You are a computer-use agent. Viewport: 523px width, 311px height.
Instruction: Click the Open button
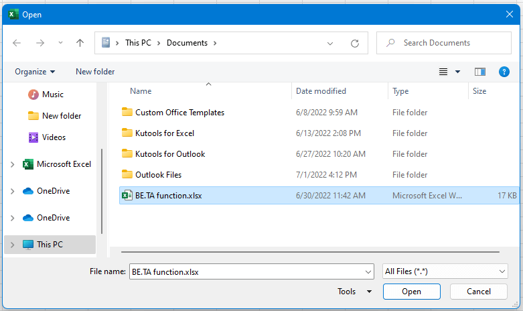411,292
